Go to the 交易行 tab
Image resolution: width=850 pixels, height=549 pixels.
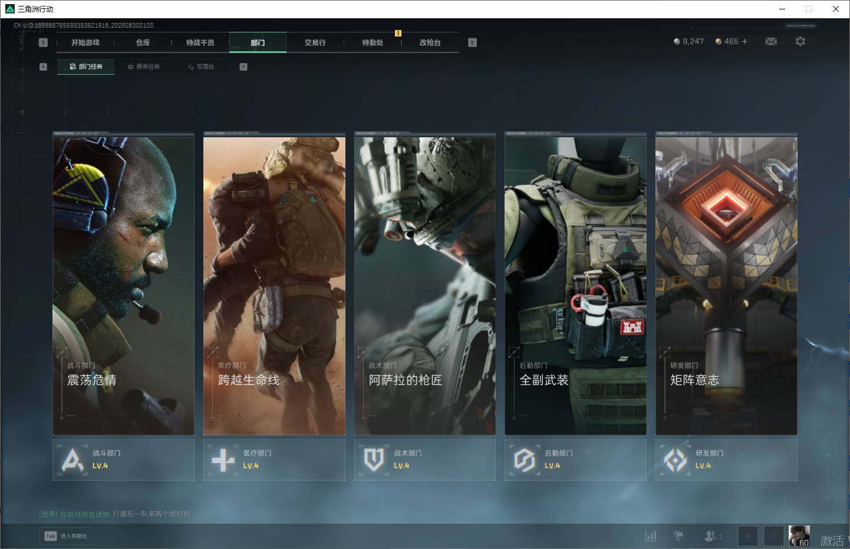[x=315, y=42]
